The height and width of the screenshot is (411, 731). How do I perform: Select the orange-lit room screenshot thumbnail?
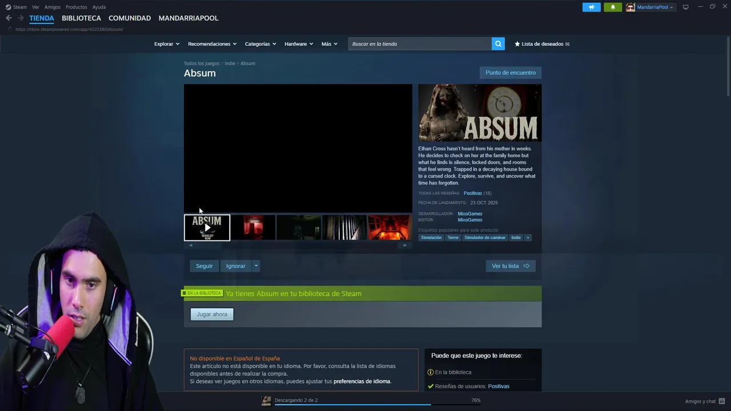click(x=389, y=228)
